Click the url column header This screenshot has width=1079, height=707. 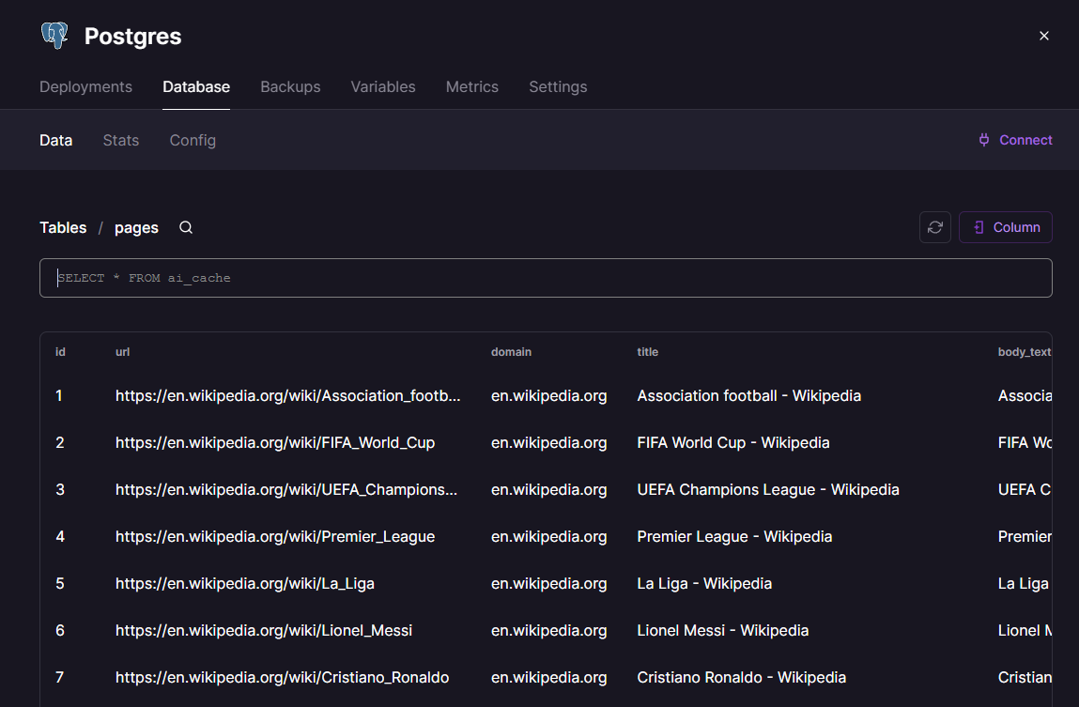[122, 352]
